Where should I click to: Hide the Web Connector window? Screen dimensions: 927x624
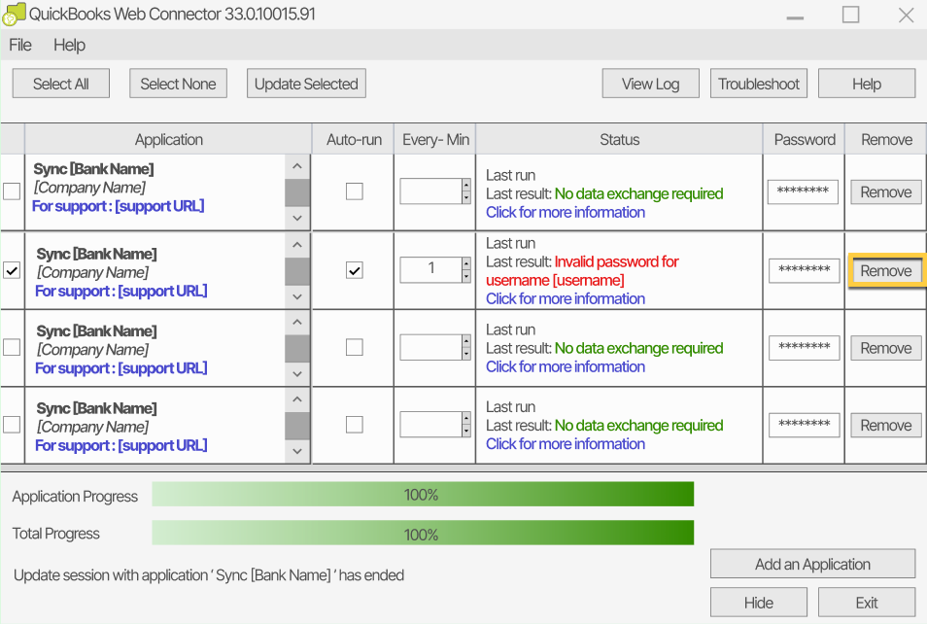[x=758, y=603]
